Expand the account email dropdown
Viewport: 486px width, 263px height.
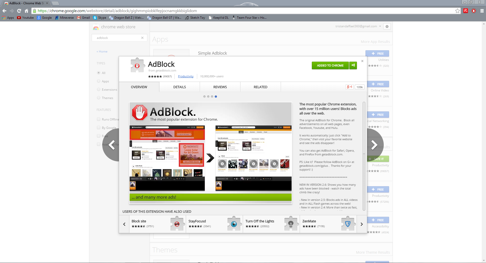click(x=380, y=26)
